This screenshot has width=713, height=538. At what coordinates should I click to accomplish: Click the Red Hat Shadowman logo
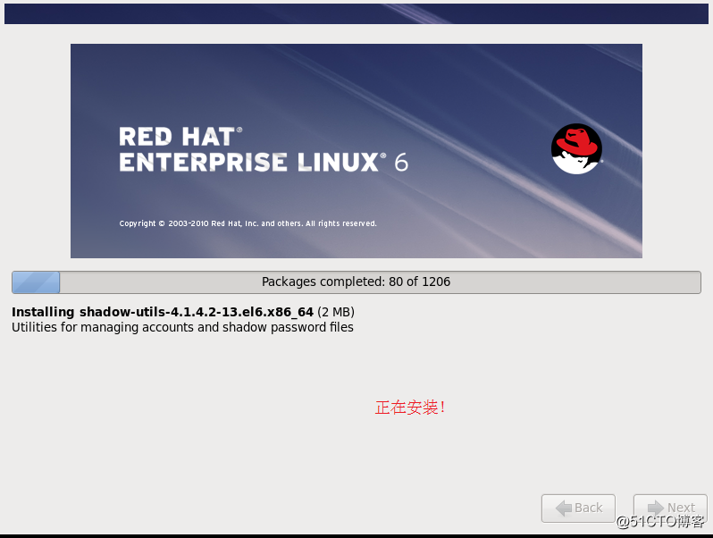click(576, 148)
